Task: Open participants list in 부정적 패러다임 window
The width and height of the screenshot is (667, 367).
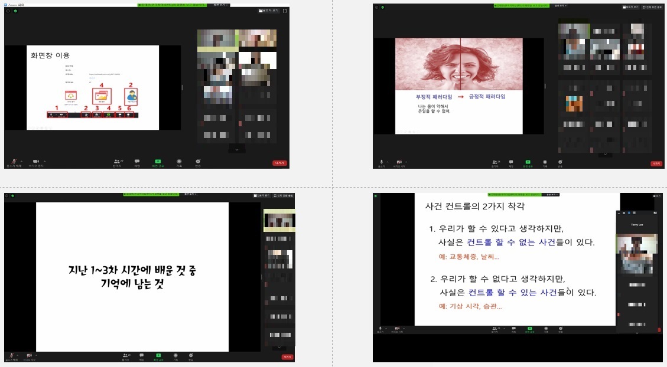Action: click(494, 163)
